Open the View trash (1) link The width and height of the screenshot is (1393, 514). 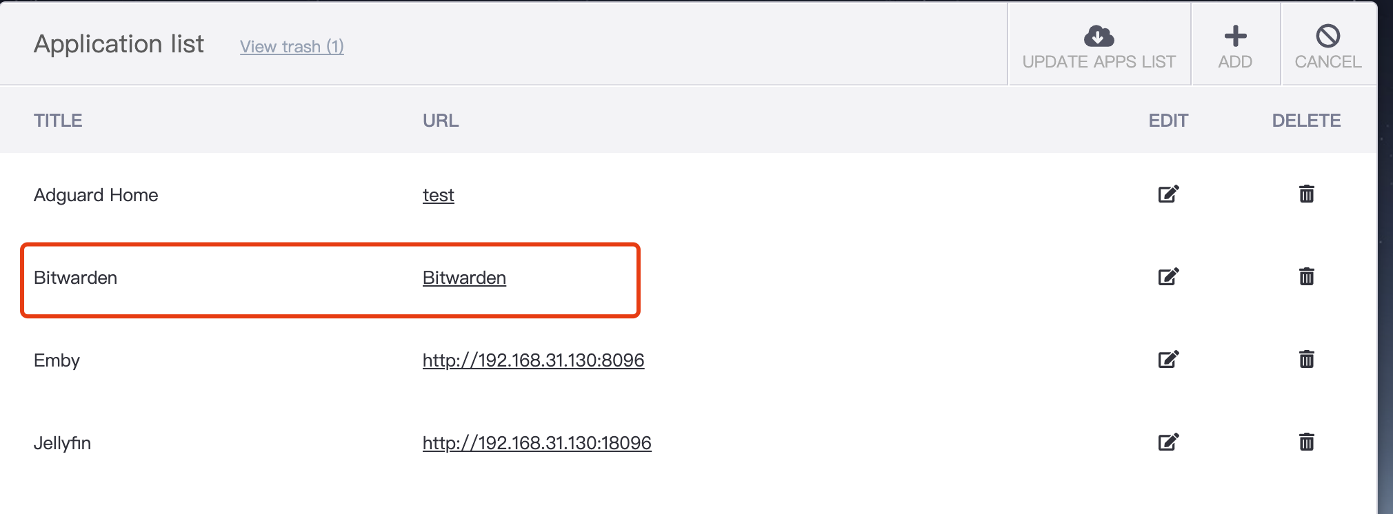[x=292, y=47]
